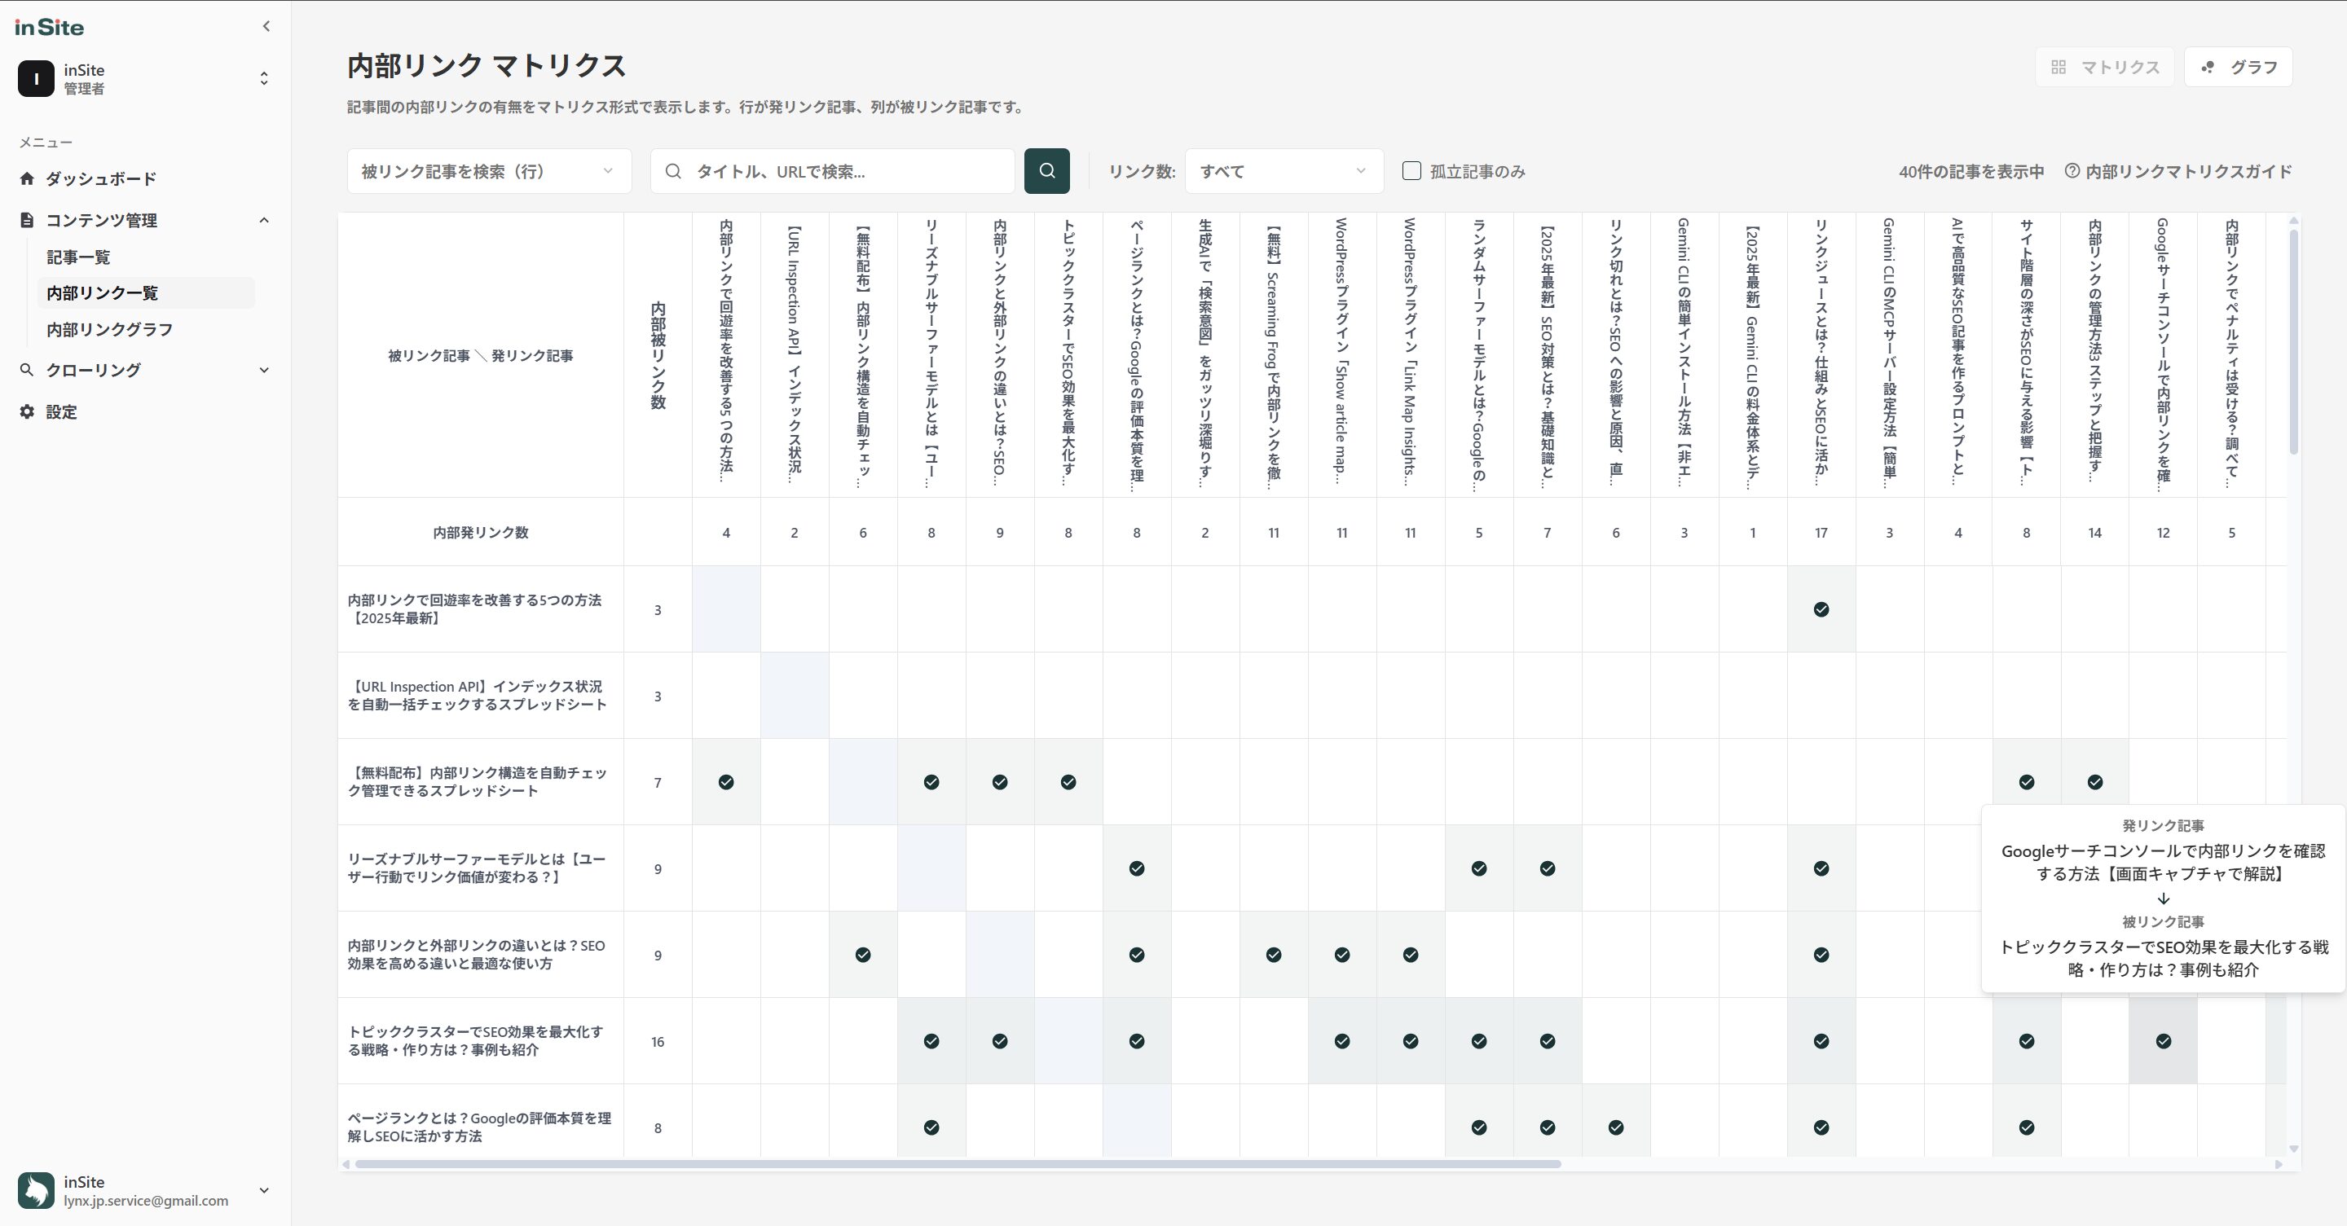2347x1226 pixels.
Task: Collapse the sidebar with chevron icon
Action: [x=266, y=26]
